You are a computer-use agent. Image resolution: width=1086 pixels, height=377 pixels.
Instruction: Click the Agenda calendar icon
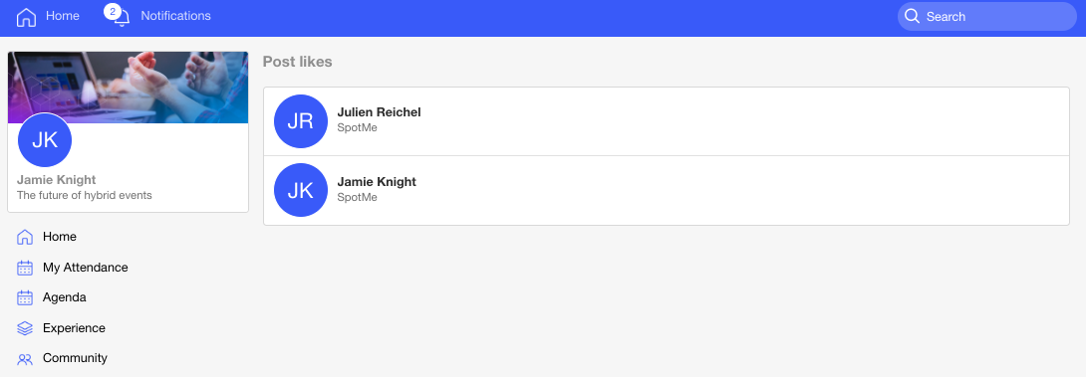(x=25, y=297)
